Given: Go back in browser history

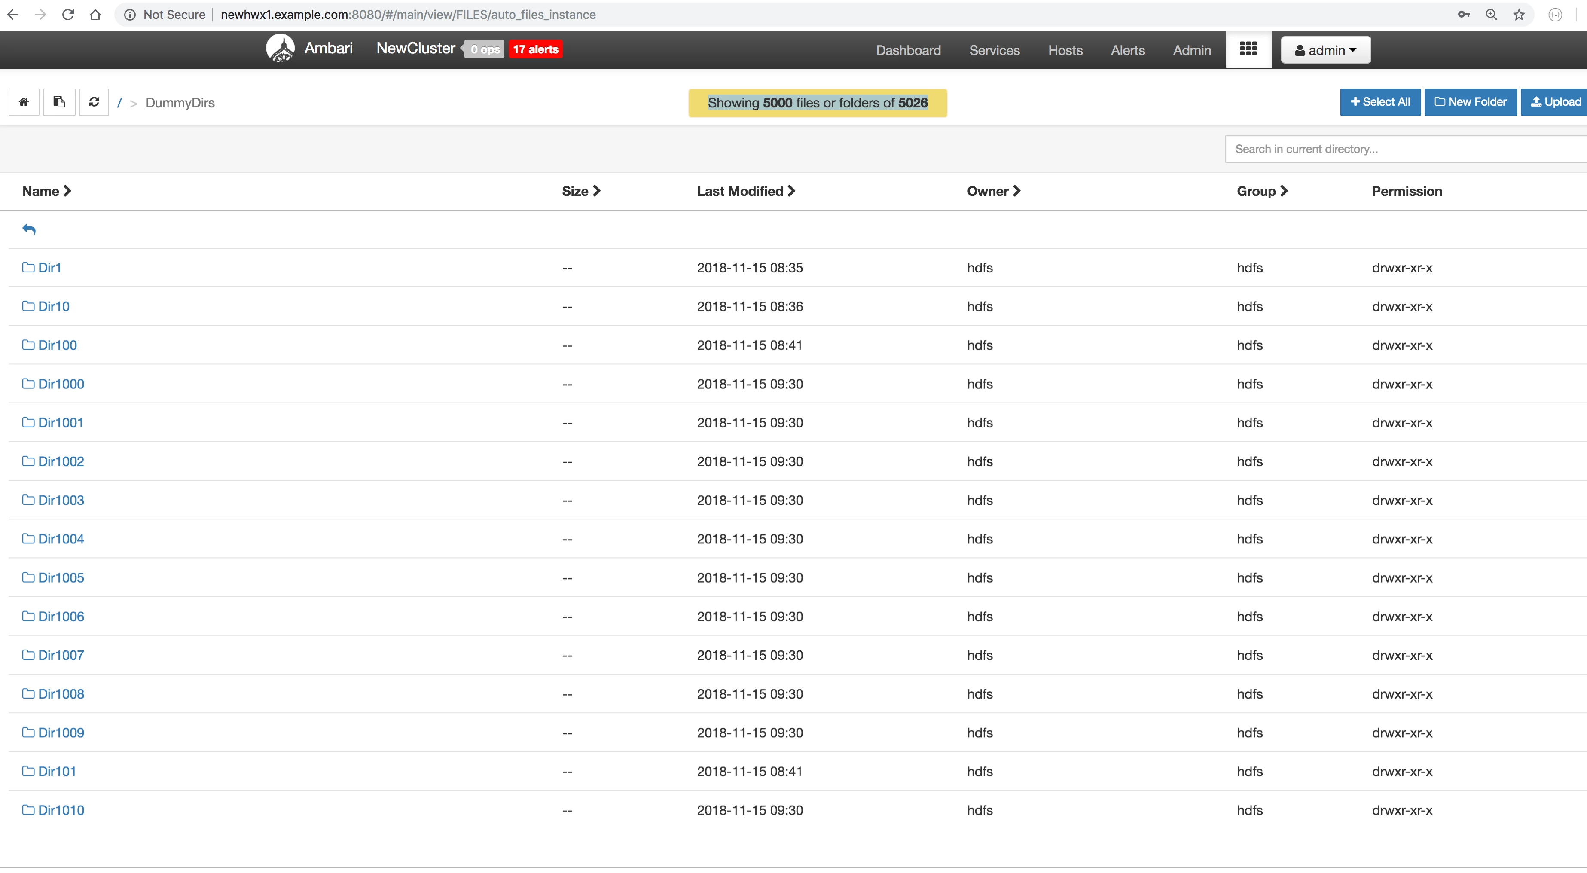Looking at the screenshot, I should 13,15.
